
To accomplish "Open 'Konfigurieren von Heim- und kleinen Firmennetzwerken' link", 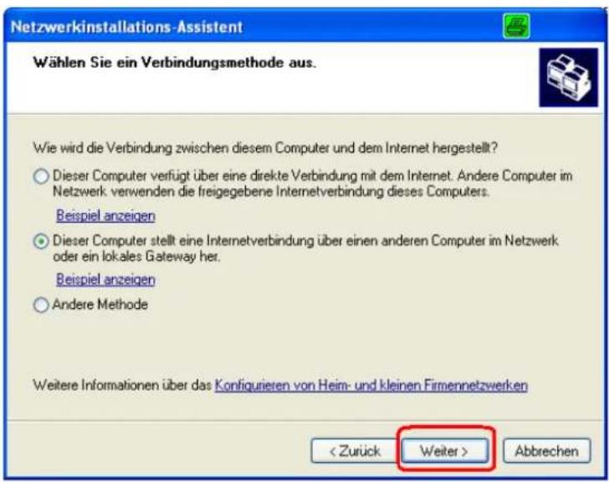I will tap(371, 385).
